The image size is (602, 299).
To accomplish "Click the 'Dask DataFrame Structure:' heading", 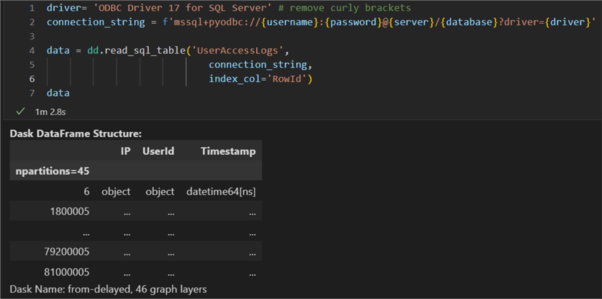I will pos(76,133).
